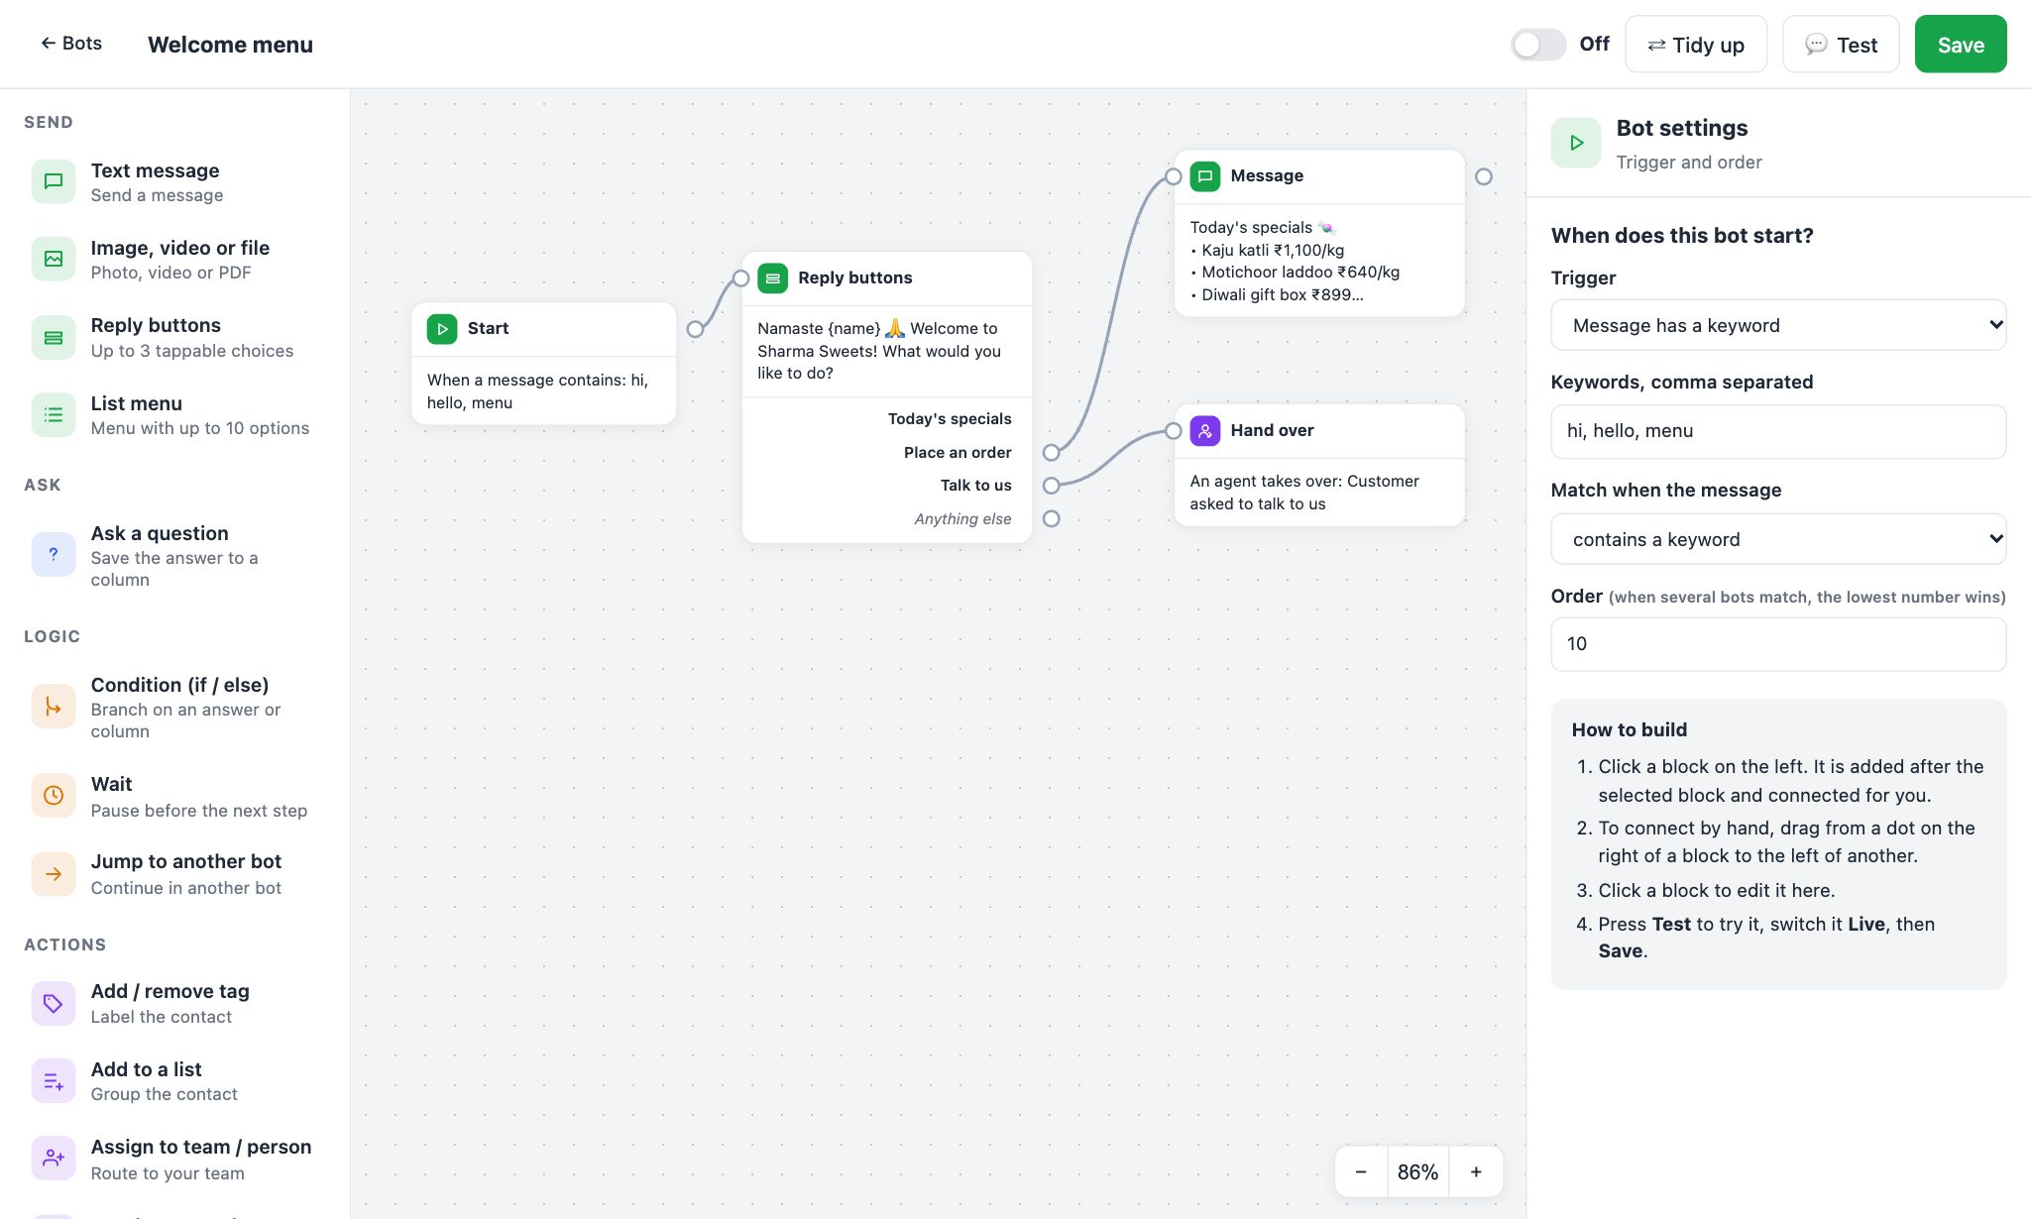Open the Trigger dropdown
Screen dimensions: 2031x1219
point(1778,325)
